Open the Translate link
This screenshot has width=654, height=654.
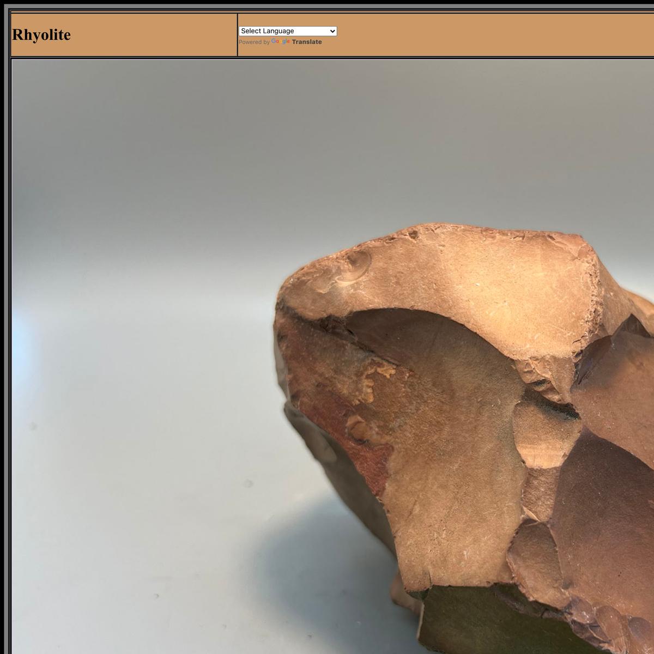click(x=307, y=42)
